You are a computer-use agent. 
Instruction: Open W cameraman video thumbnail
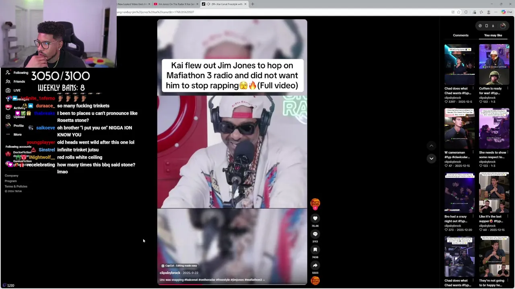[459, 128]
